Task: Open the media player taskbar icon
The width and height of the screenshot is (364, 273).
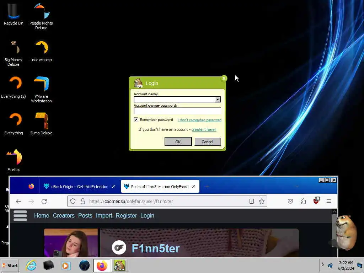Action: (x=66, y=265)
